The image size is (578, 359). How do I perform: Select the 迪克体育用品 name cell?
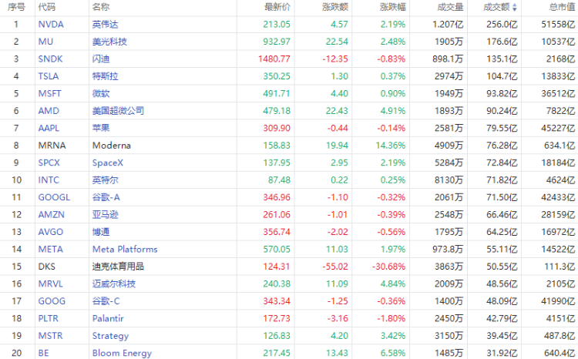pos(118,267)
